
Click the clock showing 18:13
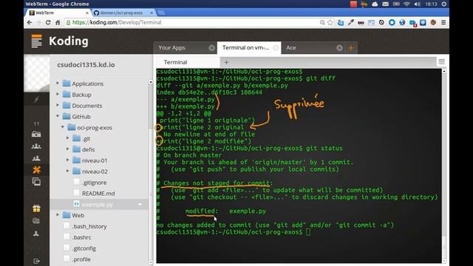(x=431, y=4)
